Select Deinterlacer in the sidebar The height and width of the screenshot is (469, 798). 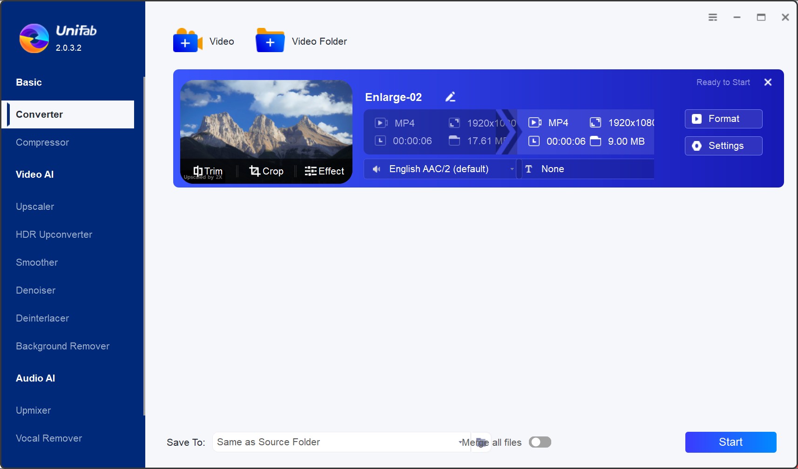[42, 318]
